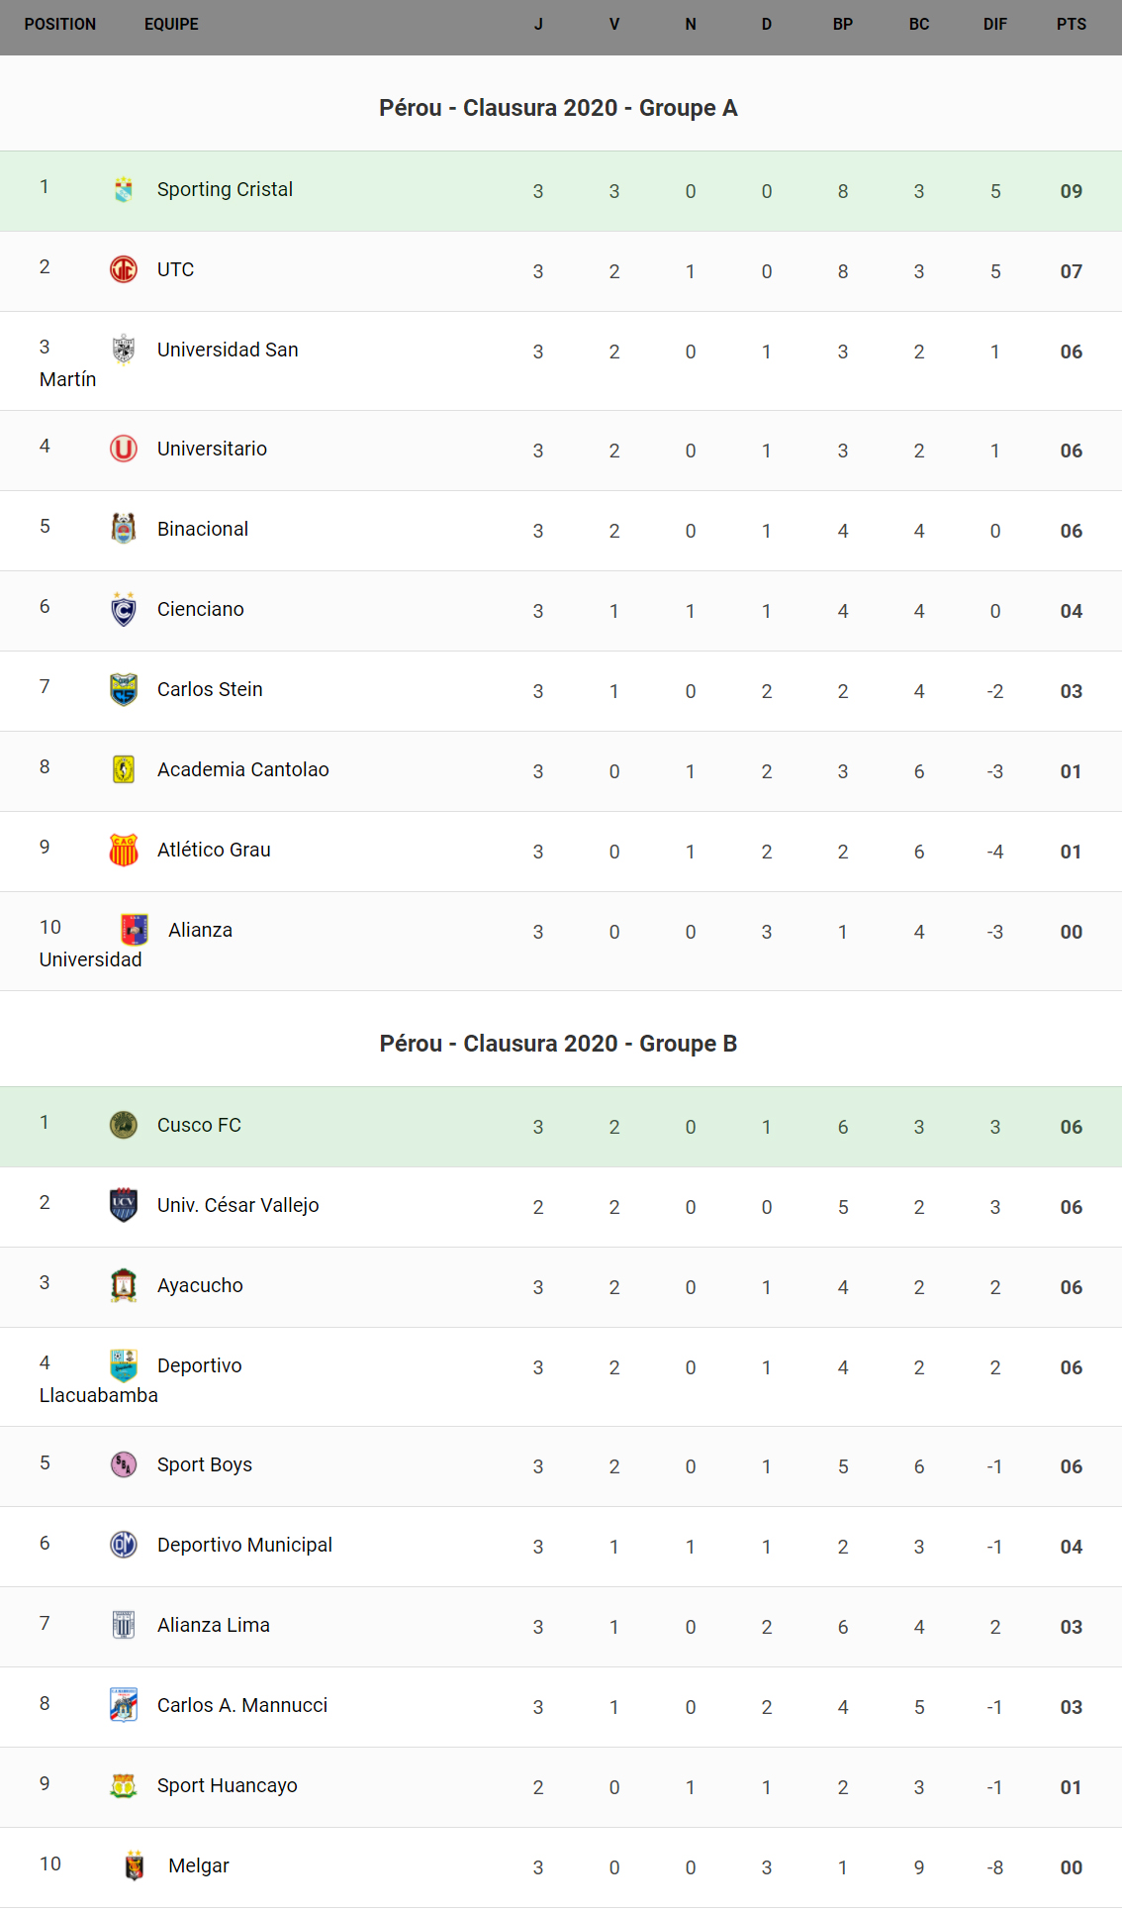Click the Alianza Lima striped crest
Image resolution: width=1122 pixels, height=1912 pixels.
click(x=123, y=1625)
